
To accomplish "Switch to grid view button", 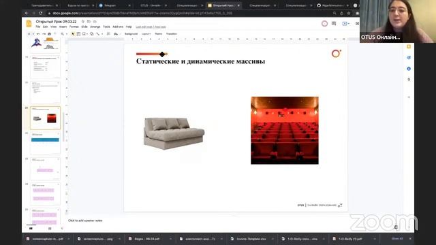I will coord(50,229).
